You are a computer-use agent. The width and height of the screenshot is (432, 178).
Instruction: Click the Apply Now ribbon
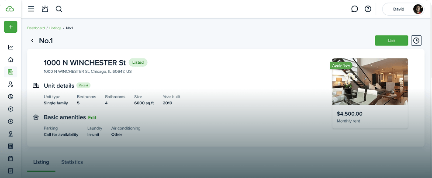point(341,65)
